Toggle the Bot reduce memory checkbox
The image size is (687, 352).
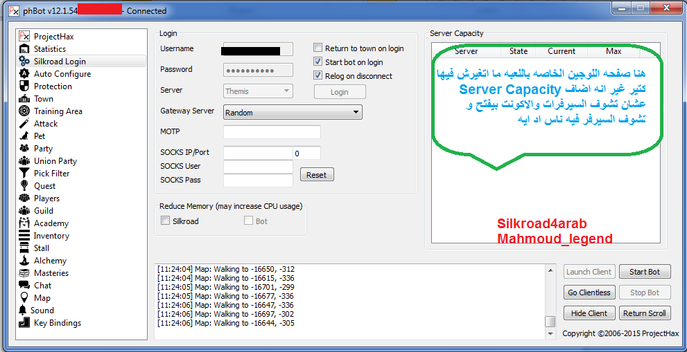click(x=248, y=221)
